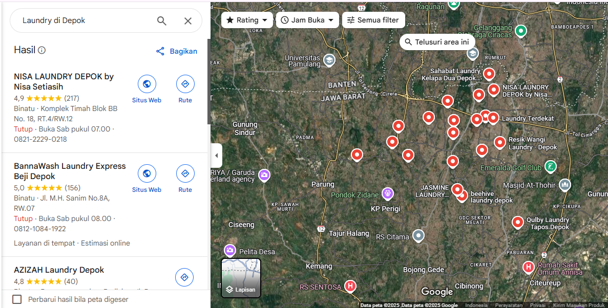Click Telusuri area ini button
608x308 pixels.
437,42
